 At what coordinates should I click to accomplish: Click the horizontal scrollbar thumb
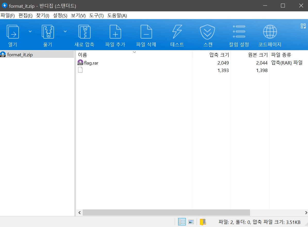[x=167, y=213]
